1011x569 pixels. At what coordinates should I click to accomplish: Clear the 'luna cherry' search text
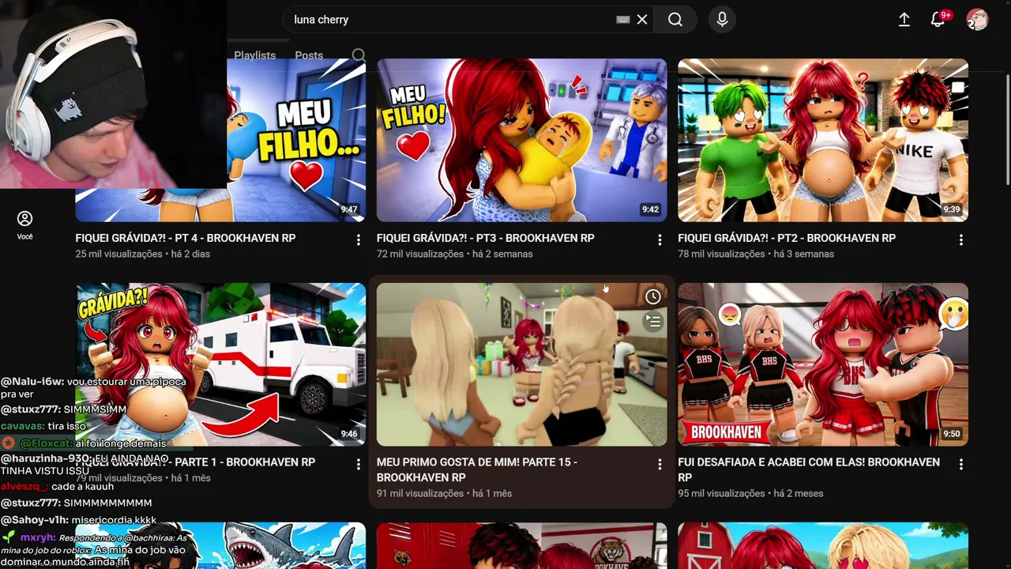coord(642,20)
